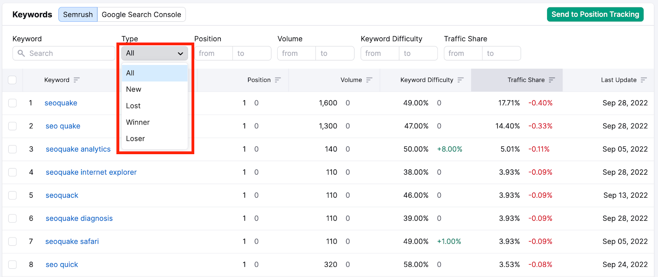Viewport: 658px width, 277px height.
Task: Choose Lost in Type dropdown
Action: tap(155, 106)
